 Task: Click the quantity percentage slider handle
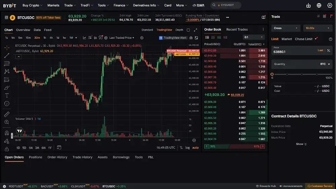272,74
